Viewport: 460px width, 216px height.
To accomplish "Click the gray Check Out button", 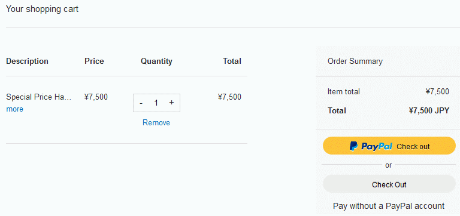I will [389, 184].
